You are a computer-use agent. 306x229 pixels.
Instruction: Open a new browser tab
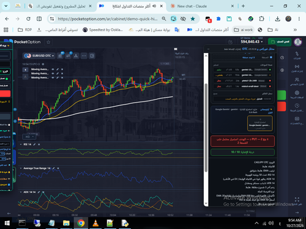click(x=243, y=6)
